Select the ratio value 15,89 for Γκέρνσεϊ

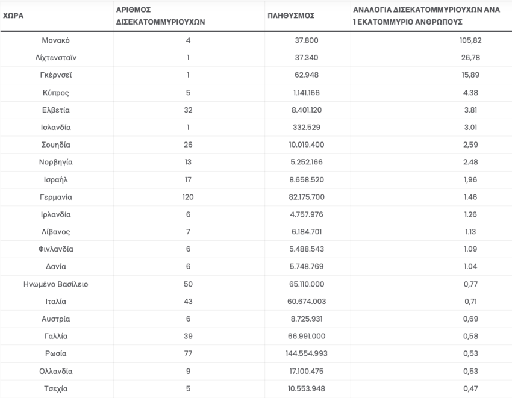470,75
